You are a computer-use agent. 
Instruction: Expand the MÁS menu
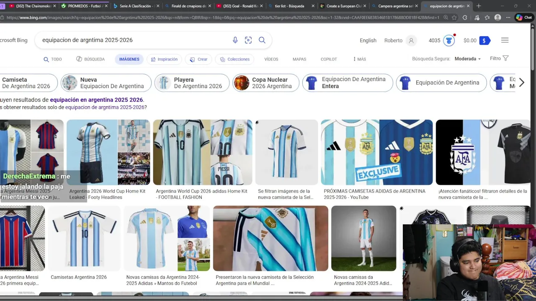[x=360, y=59]
